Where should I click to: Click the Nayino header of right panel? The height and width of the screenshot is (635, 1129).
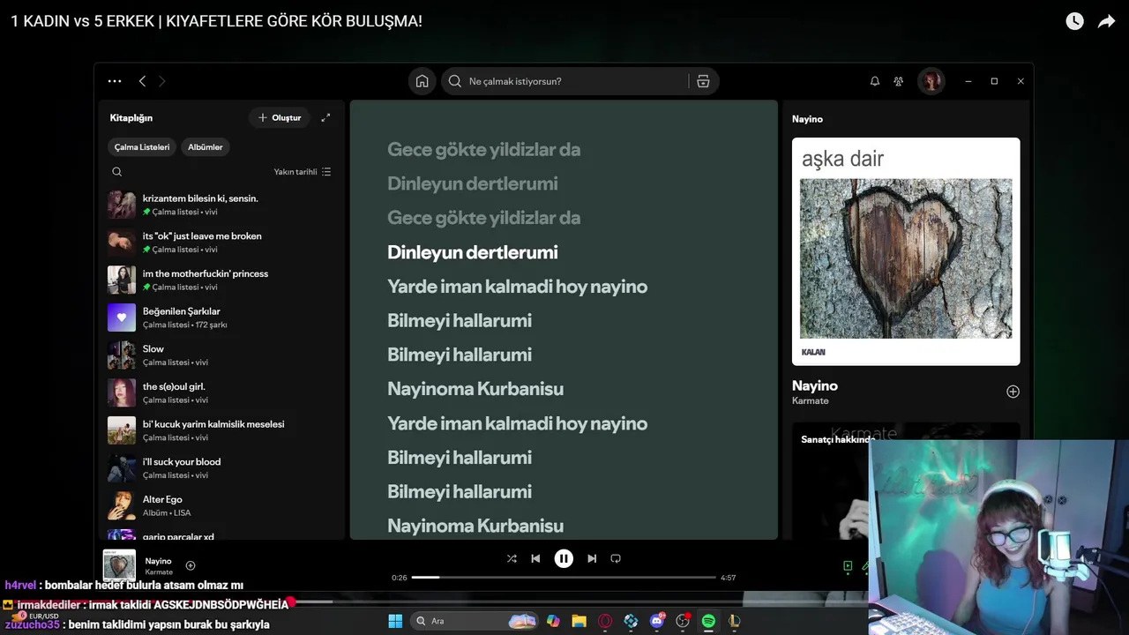(807, 119)
